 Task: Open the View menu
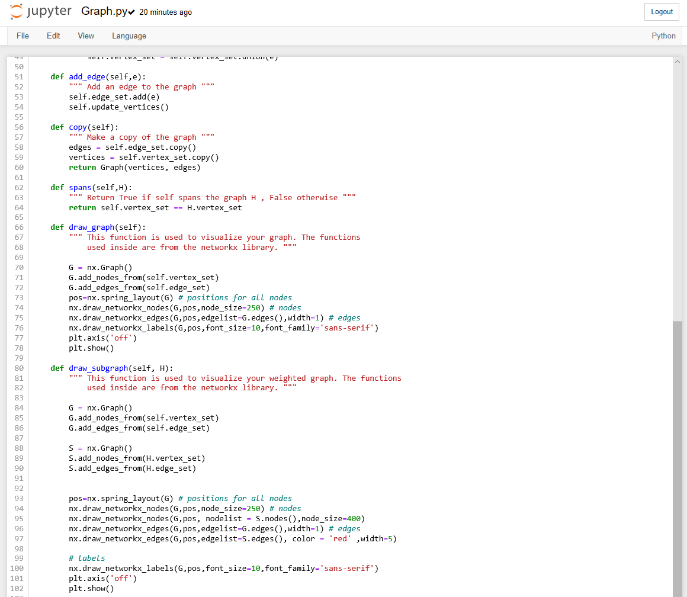coord(86,36)
